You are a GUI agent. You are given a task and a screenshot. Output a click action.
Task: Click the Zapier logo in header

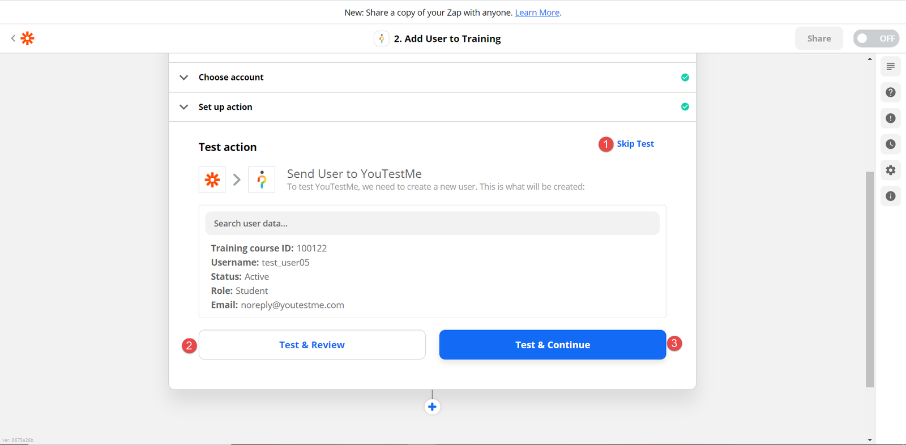coord(27,38)
